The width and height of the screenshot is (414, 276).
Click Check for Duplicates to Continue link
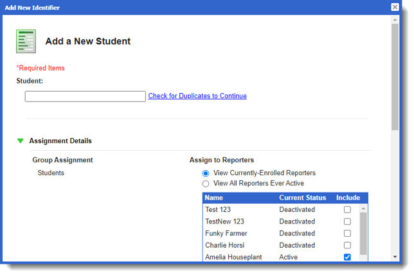tap(197, 96)
